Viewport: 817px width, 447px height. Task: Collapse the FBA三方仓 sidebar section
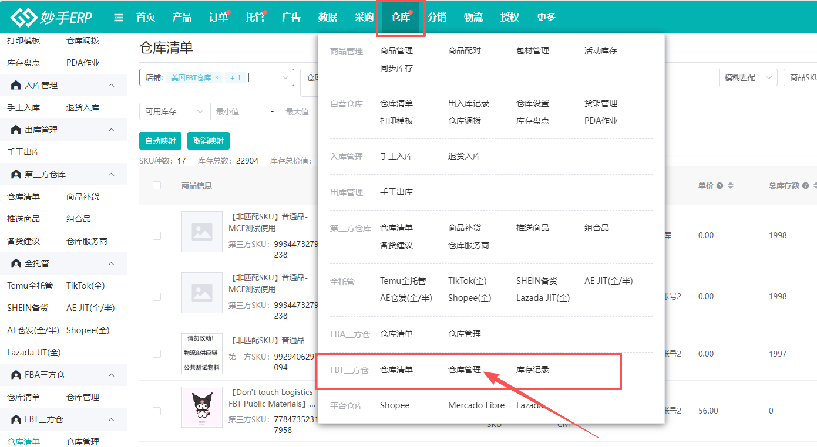coord(111,375)
